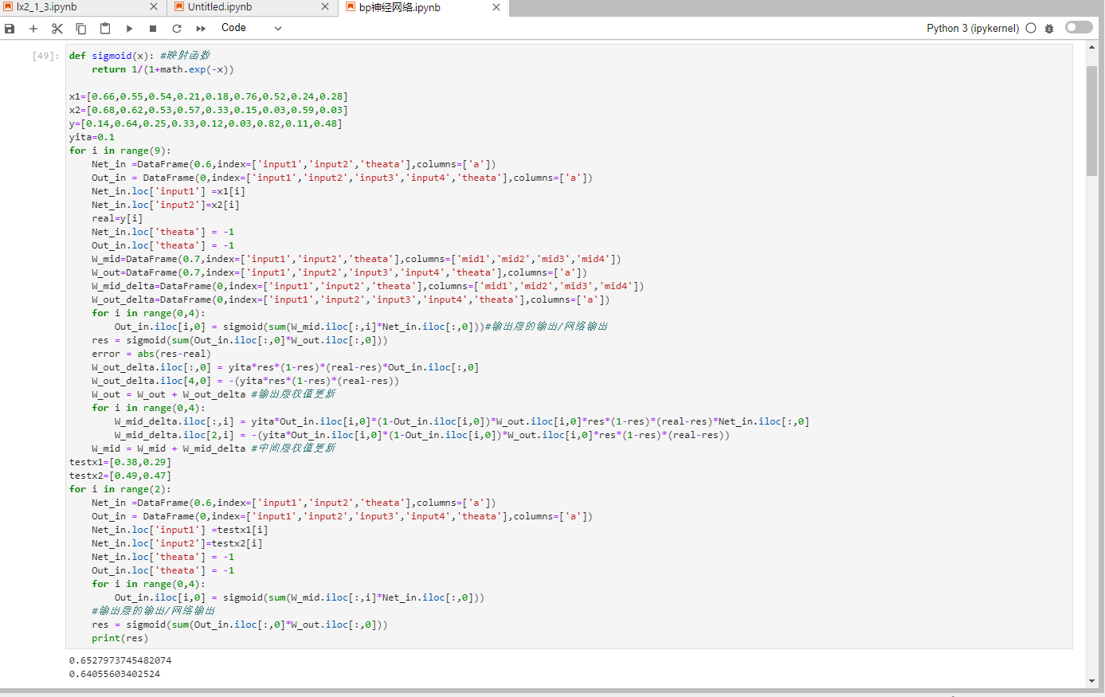The image size is (1105, 697).
Task: Click the kernel status circle indicator
Action: [1031, 28]
